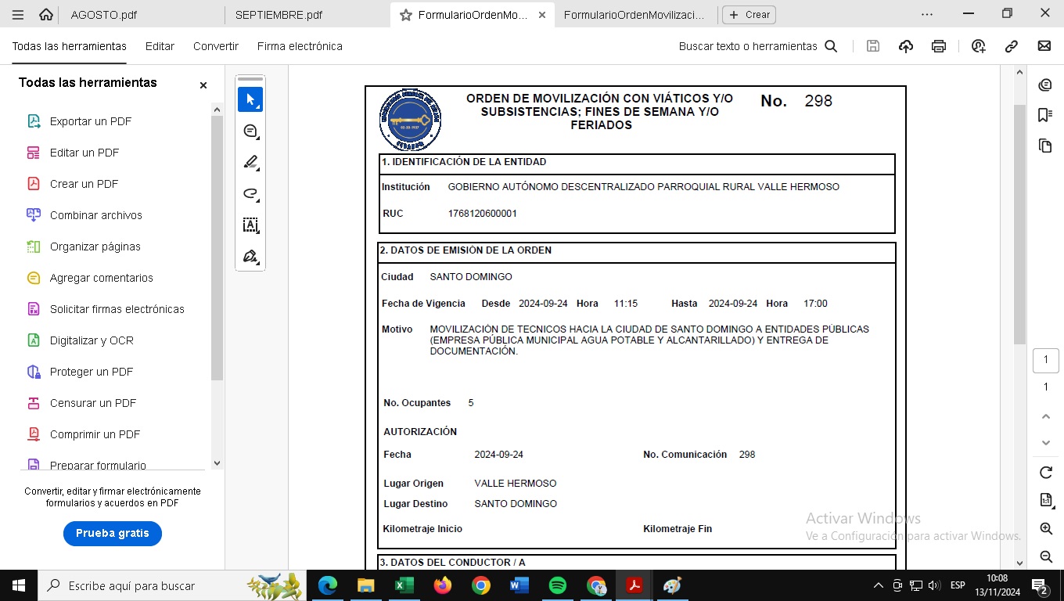The height and width of the screenshot is (601, 1064).
Task: Select the highlighter pen tool
Action: click(x=250, y=163)
